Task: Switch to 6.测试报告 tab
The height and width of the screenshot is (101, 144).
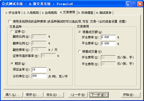Action: [x=104, y=13]
